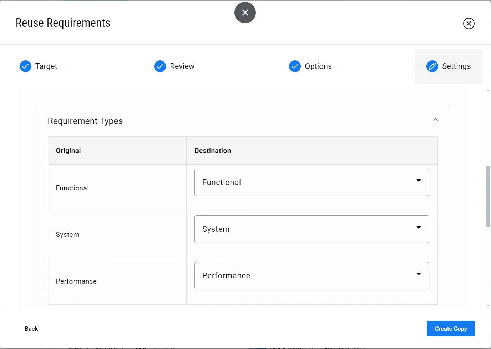
Task: Go to the Options step label
Action: 318,66
